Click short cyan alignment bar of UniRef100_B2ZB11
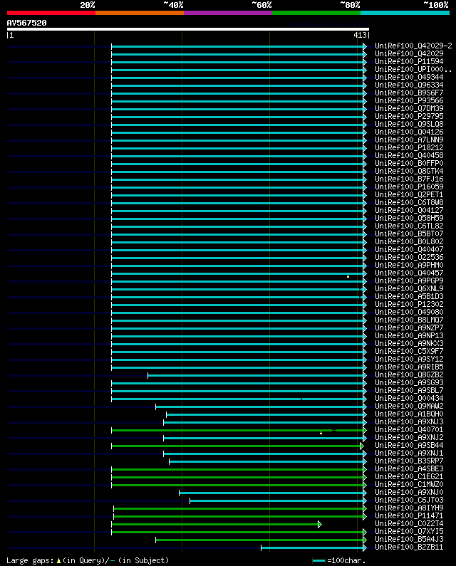The width and height of the screenshot is (456, 566). pyautogui.click(x=312, y=548)
